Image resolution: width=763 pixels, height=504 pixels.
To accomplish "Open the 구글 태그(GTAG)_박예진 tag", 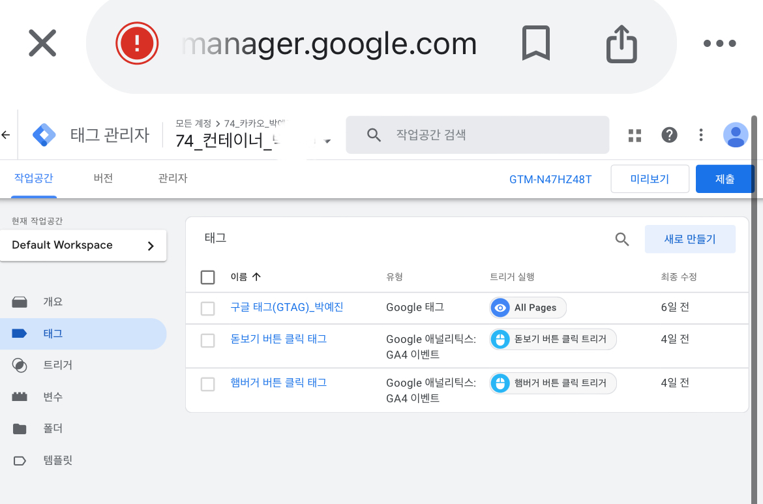I will click(x=286, y=307).
